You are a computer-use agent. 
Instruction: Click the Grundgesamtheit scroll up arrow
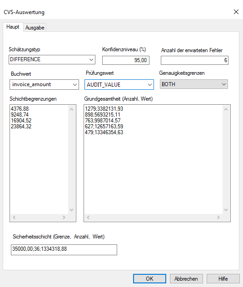pyautogui.click(x=226, y=109)
